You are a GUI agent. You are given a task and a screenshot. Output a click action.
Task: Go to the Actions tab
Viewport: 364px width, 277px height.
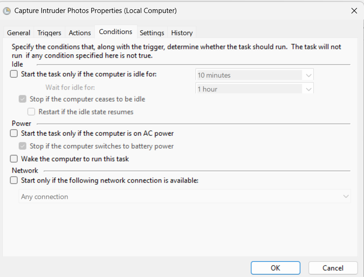tap(80, 33)
